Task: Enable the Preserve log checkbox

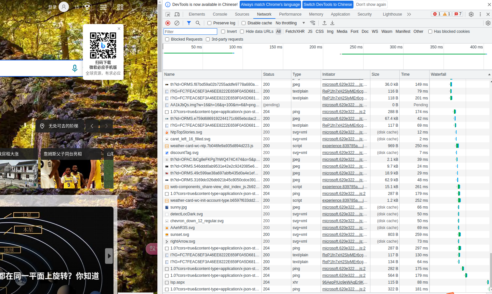Action: pos(209,23)
